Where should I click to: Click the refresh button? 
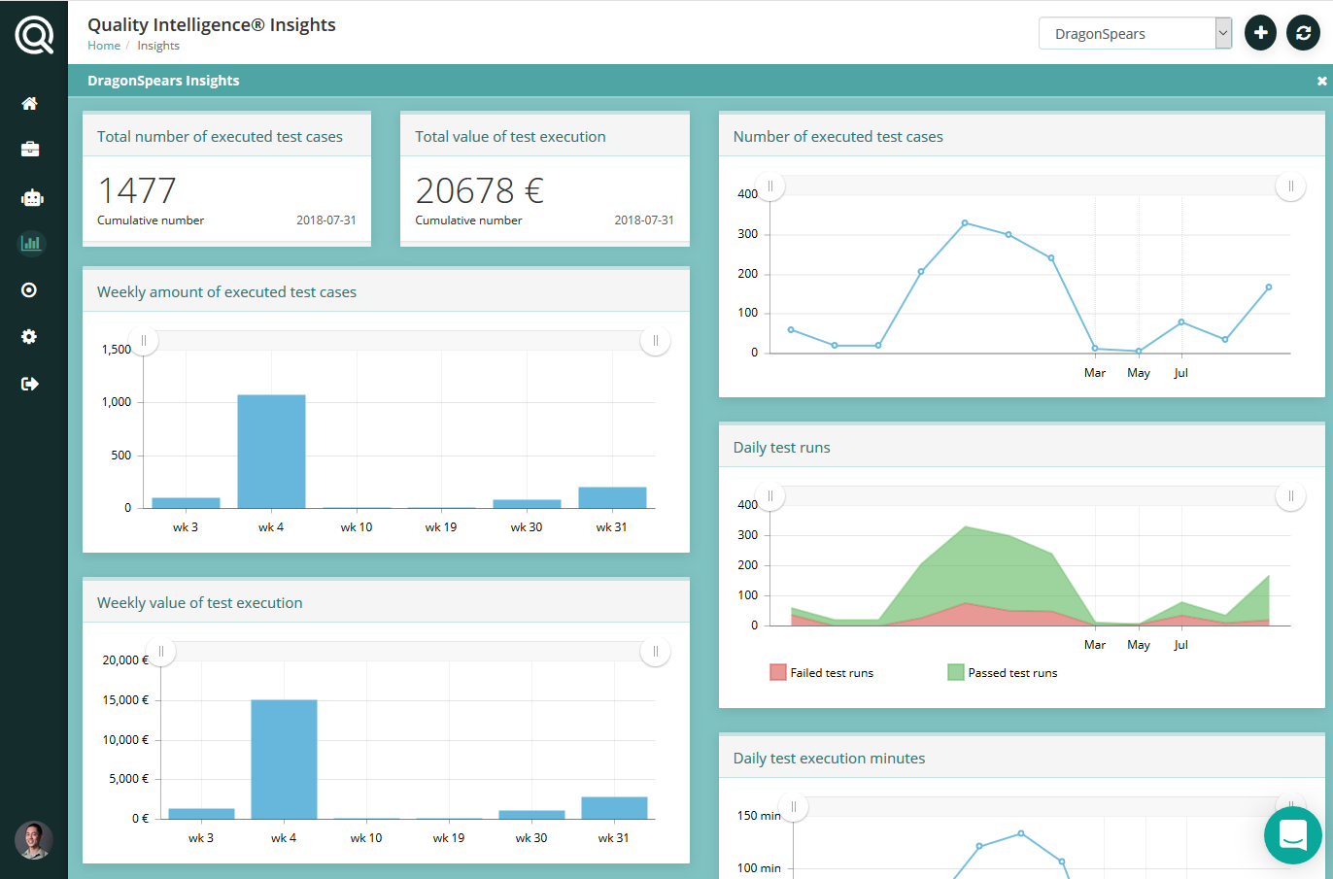click(x=1303, y=33)
